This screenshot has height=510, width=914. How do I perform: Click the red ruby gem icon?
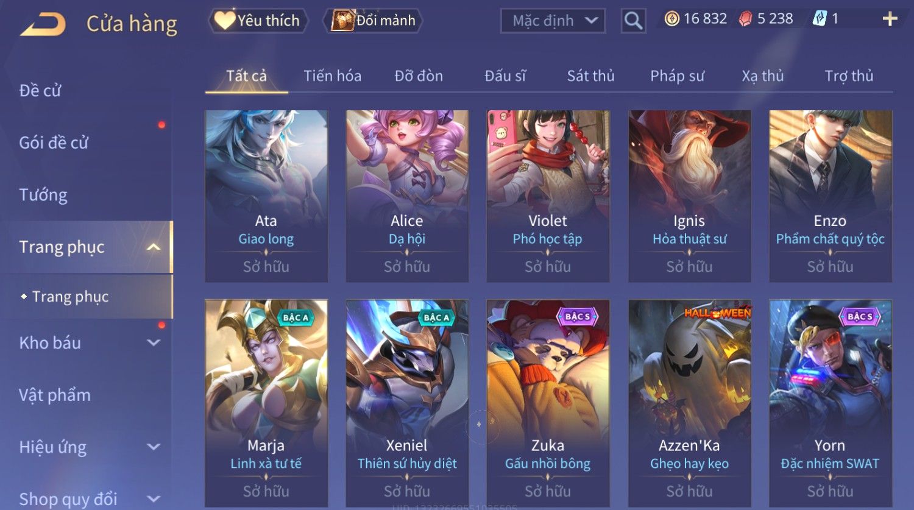tap(745, 19)
